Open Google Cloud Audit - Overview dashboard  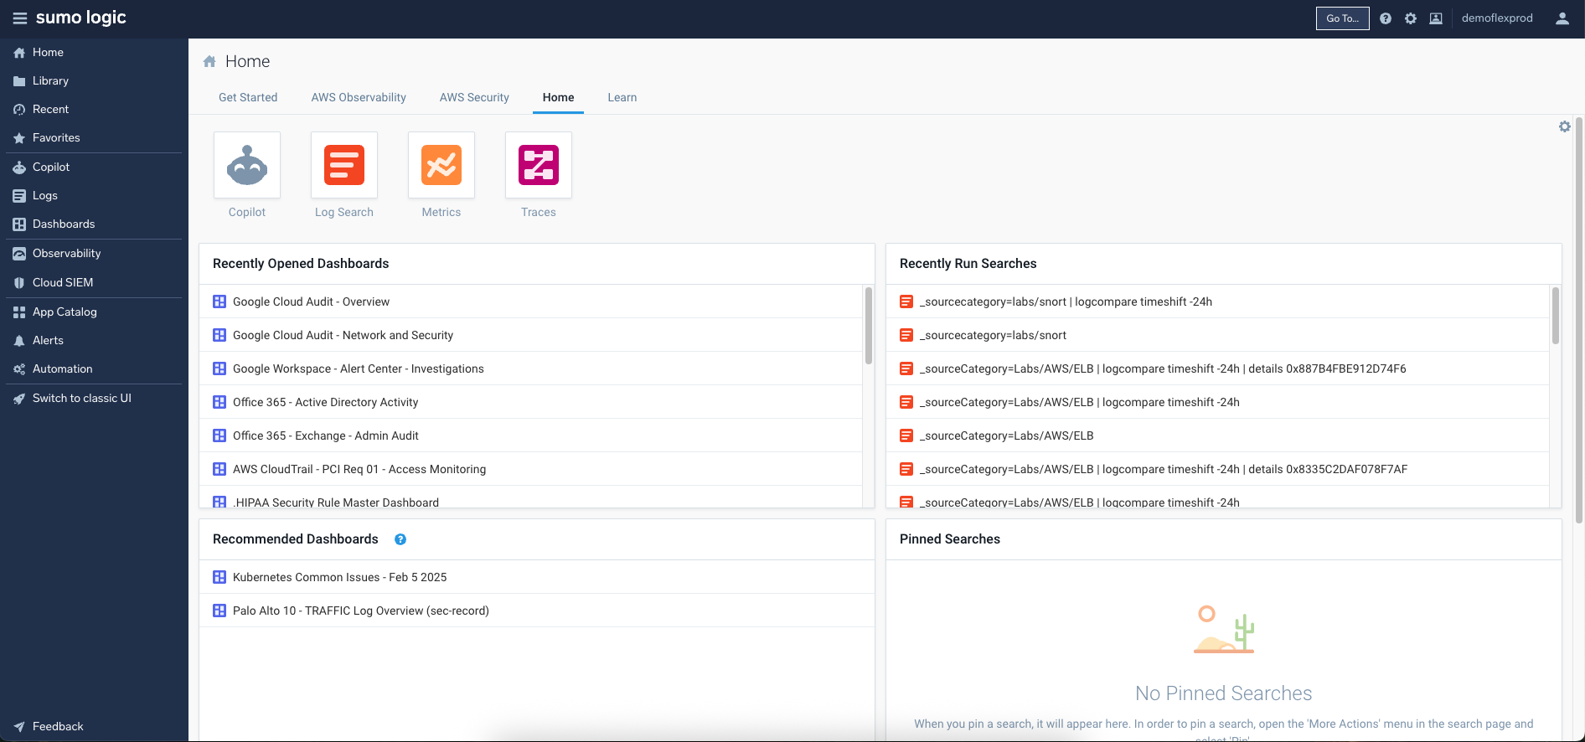pos(311,301)
